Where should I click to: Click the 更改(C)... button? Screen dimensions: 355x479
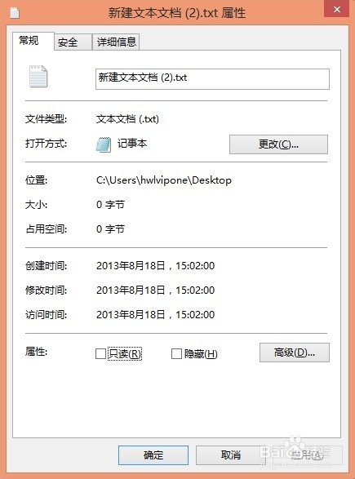(x=278, y=144)
